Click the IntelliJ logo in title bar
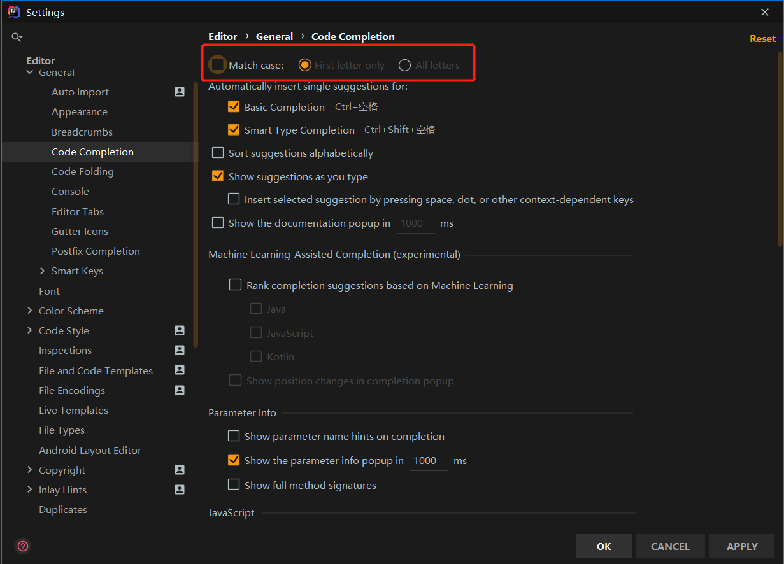 click(14, 12)
